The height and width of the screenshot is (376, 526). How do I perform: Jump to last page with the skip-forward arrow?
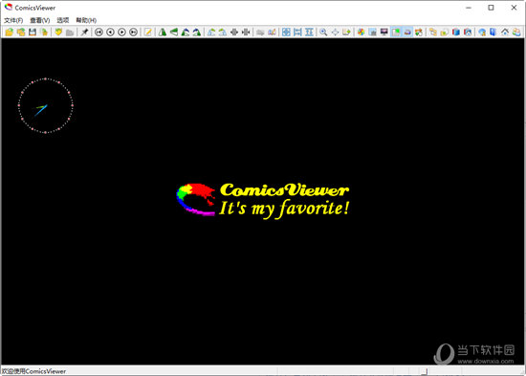(x=134, y=32)
